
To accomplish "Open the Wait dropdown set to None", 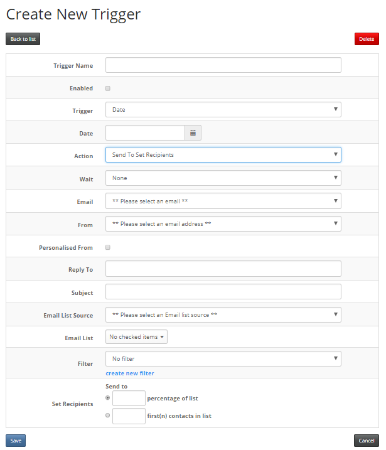I will (x=223, y=178).
